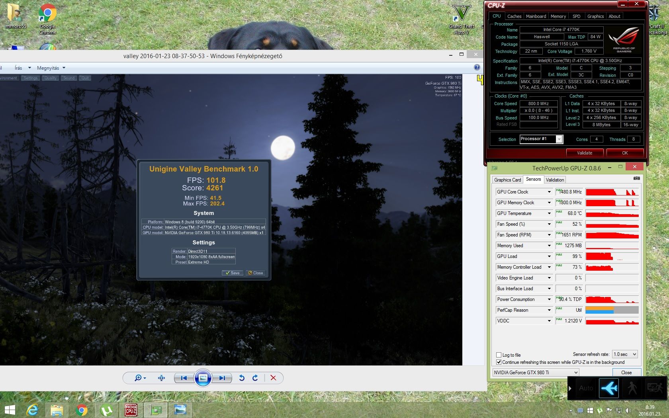Open Fan Speed (RPM) sensor dropdown
Image resolution: width=669 pixels, height=418 pixels.
549,235
